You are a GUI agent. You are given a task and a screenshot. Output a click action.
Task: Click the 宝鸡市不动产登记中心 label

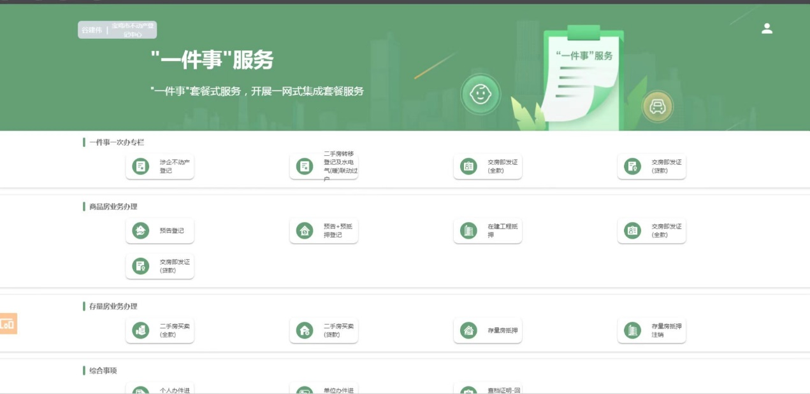[133, 30]
